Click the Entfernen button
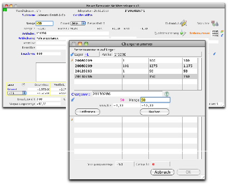This screenshot has height=186, width=234. click(88, 112)
